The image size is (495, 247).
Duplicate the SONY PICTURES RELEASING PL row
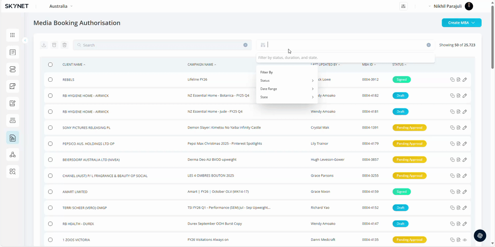click(x=452, y=128)
